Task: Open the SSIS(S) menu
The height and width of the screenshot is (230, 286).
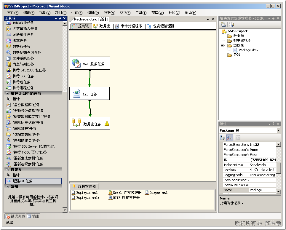Action: coord(125,12)
